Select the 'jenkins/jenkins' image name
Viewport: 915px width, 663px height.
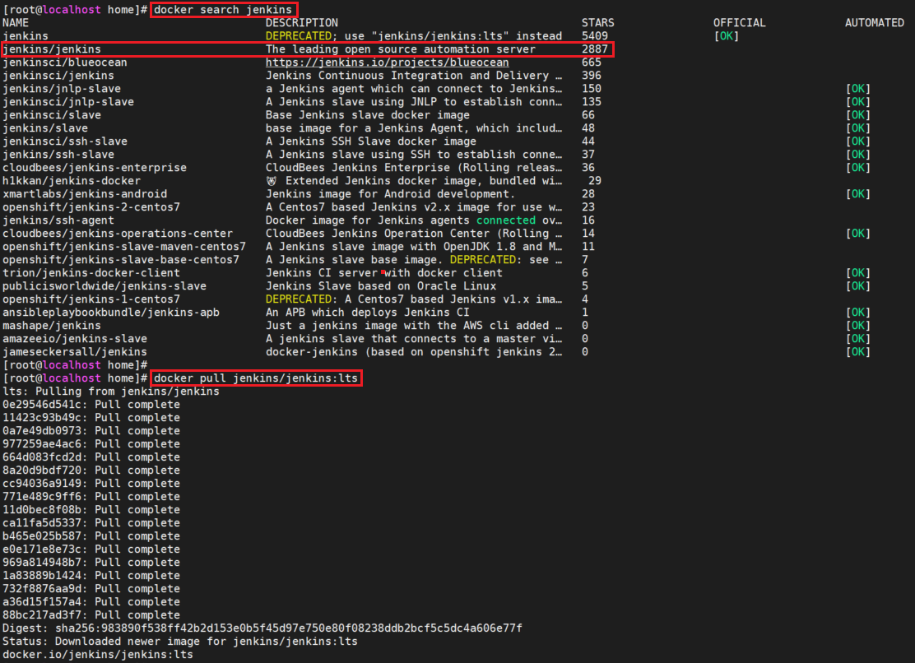(x=52, y=49)
